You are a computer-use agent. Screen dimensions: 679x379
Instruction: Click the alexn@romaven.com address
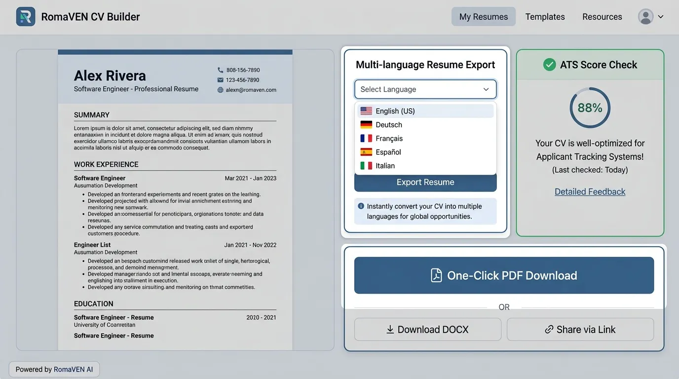point(251,90)
